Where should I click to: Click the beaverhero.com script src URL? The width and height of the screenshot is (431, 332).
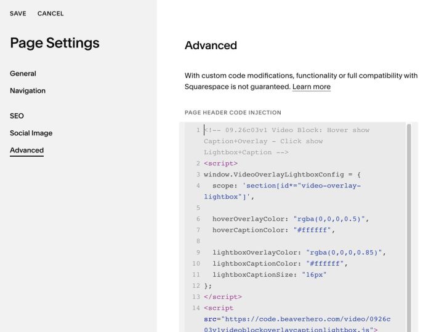click(297, 325)
